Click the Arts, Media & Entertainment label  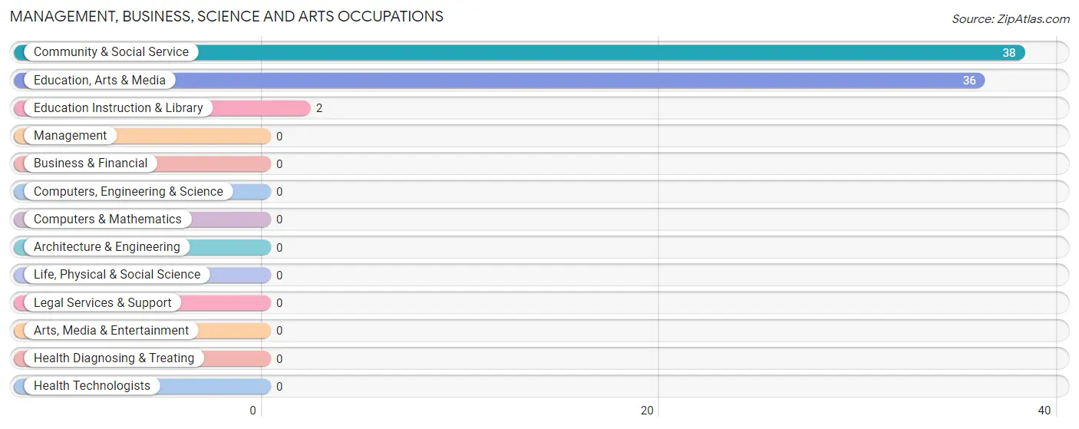111,331
